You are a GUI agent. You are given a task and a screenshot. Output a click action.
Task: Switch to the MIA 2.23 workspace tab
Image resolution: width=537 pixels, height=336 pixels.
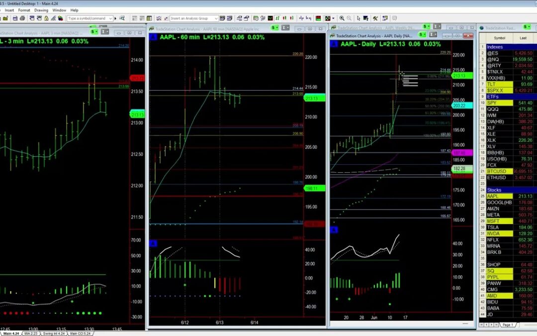(31, 333)
